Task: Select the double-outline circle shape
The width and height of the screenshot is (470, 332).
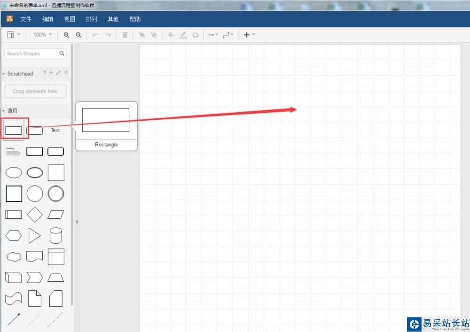Action: (56, 193)
